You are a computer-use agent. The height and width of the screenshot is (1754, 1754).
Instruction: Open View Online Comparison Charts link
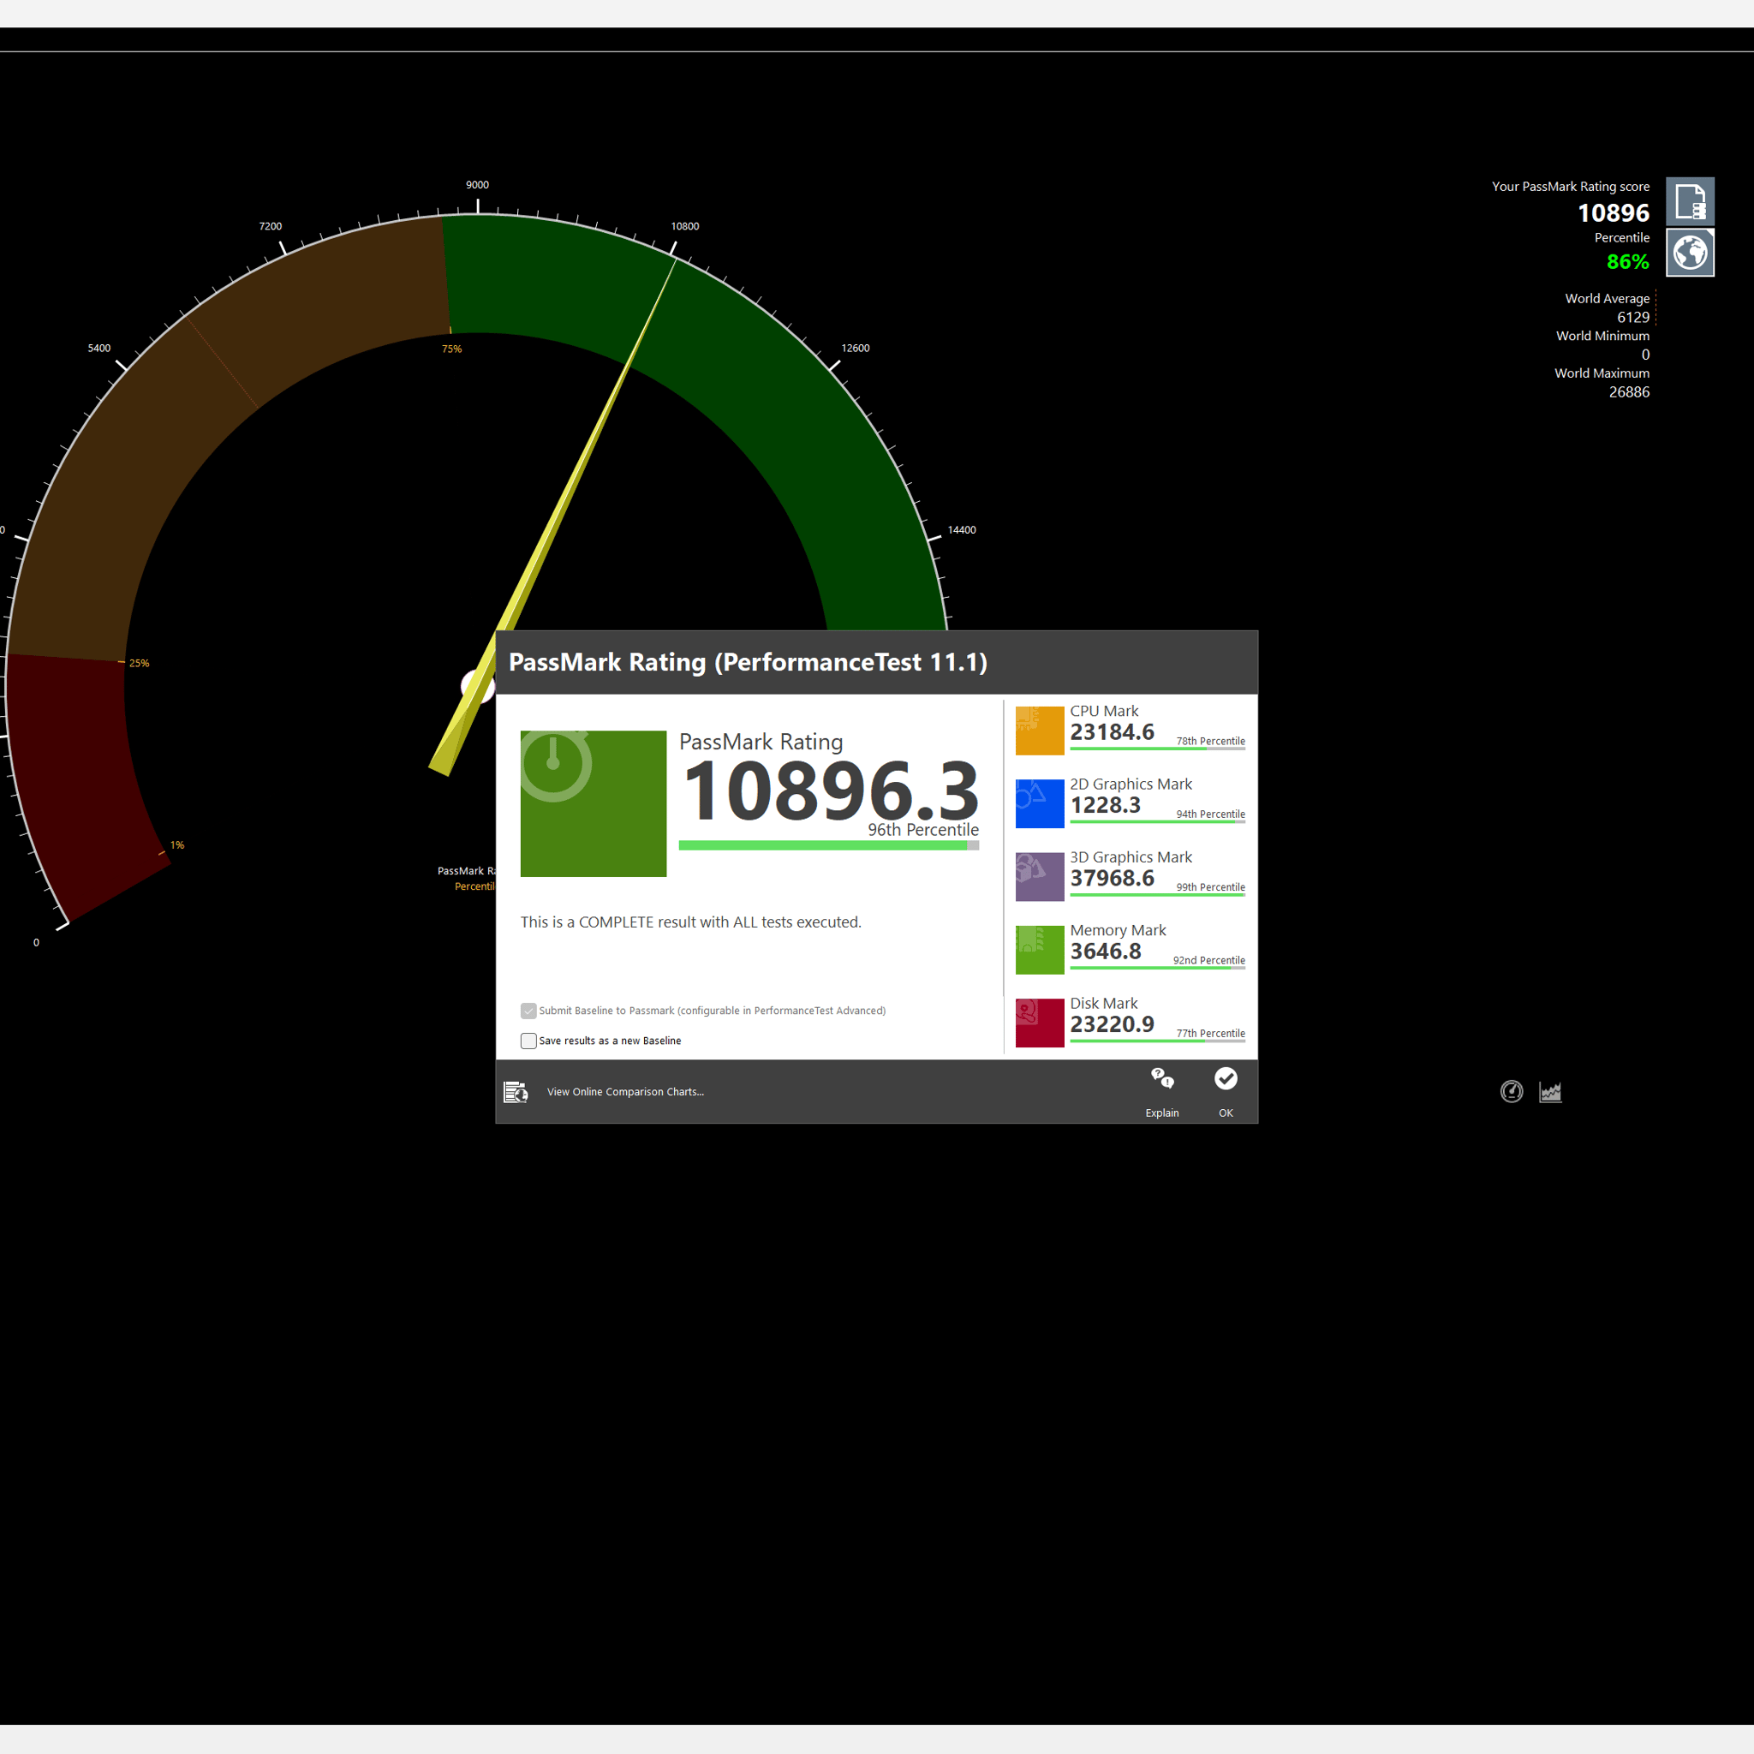tap(625, 1092)
